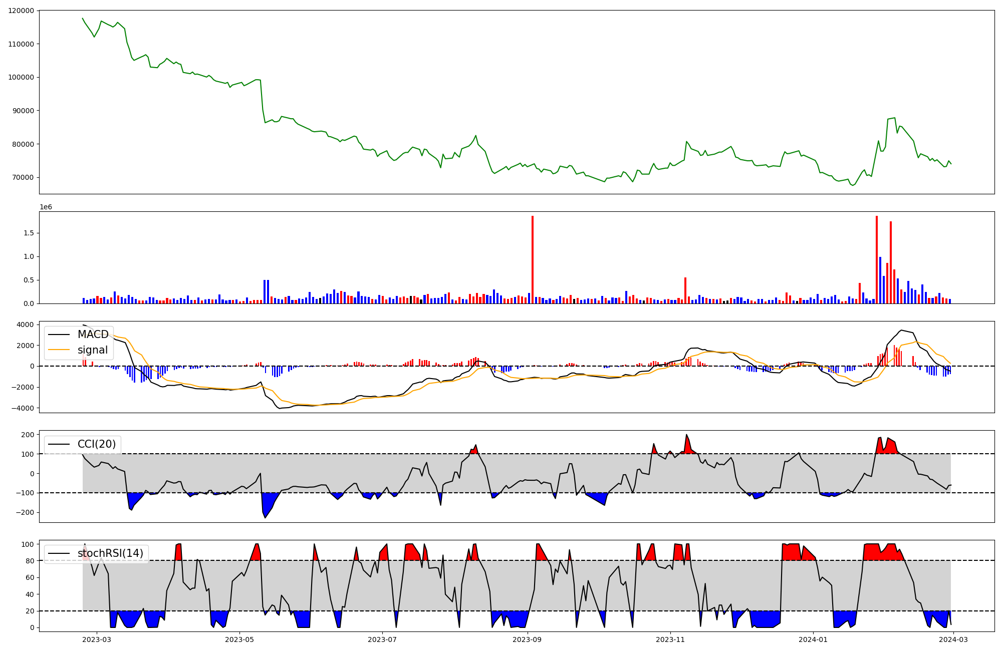
Task: Click the 2023-05 x-axis date label
Action: (x=239, y=639)
